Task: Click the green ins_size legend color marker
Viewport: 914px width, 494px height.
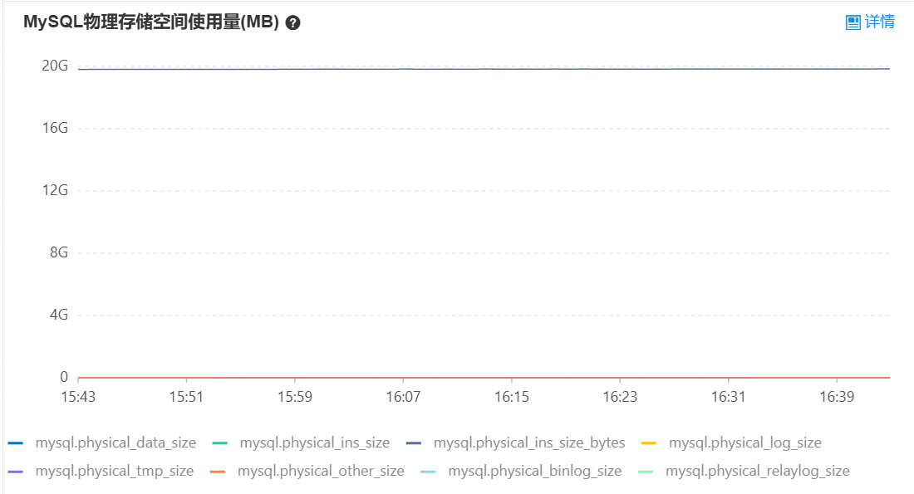Action: [x=219, y=443]
